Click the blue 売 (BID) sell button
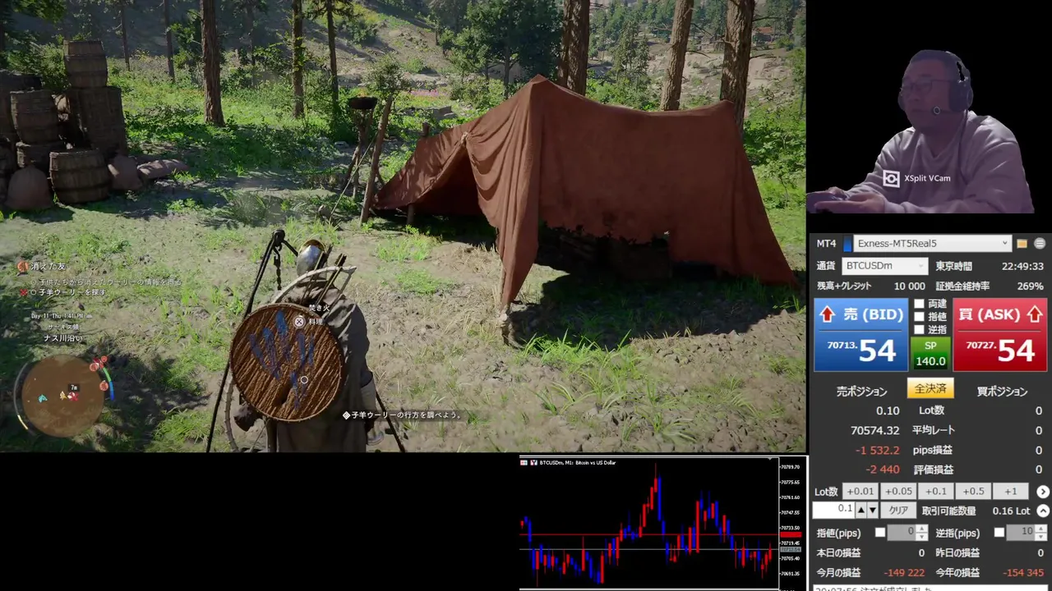 861,335
